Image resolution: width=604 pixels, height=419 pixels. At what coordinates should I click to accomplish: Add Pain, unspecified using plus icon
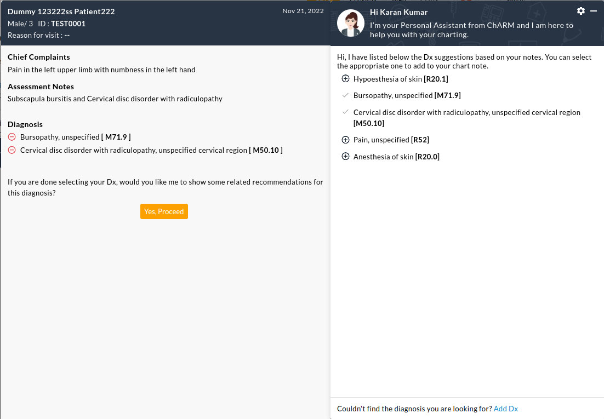(x=345, y=140)
